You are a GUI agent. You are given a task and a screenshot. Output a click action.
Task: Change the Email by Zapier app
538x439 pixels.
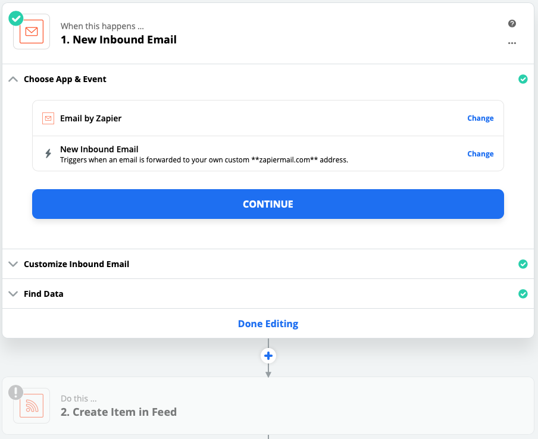point(480,118)
